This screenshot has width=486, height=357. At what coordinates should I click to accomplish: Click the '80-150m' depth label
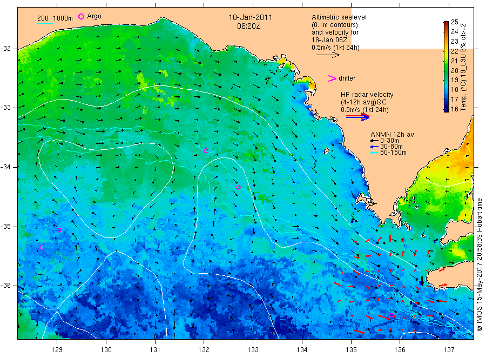click(393, 153)
